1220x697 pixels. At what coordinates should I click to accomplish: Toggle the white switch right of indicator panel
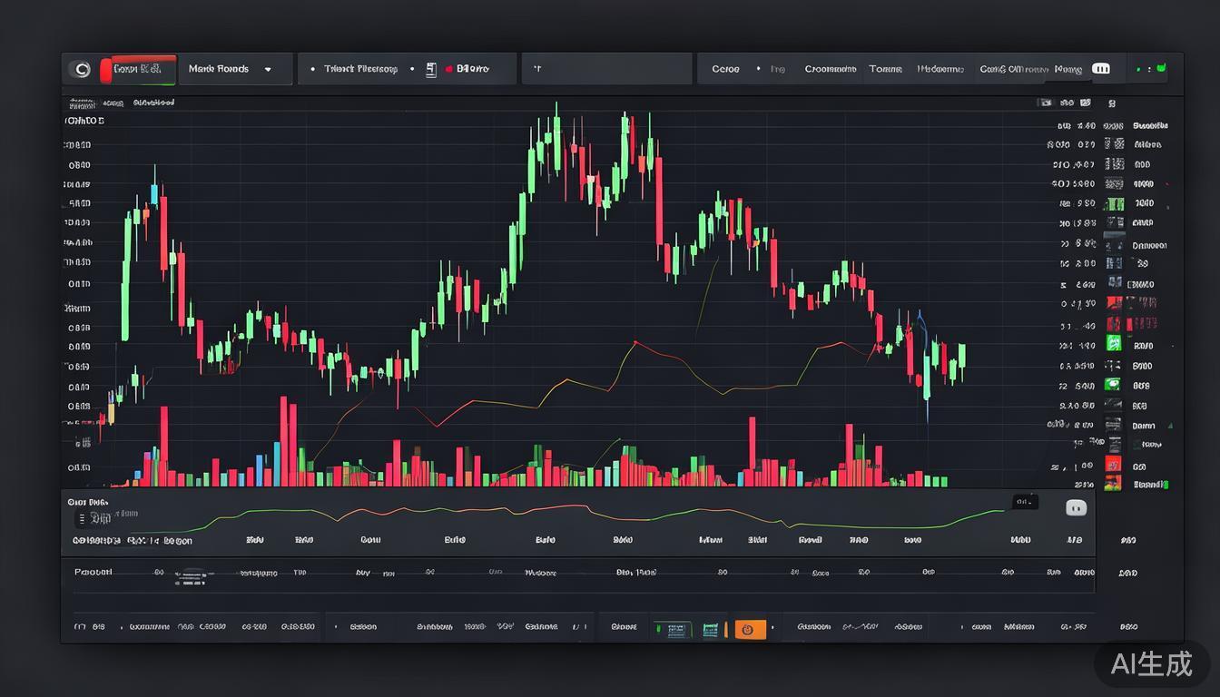click(1076, 508)
